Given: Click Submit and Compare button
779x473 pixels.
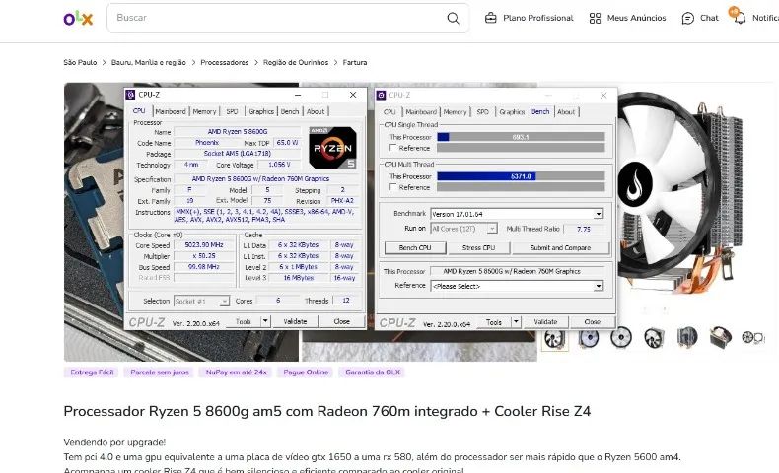Looking at the screenshot, I should point(560,247).
